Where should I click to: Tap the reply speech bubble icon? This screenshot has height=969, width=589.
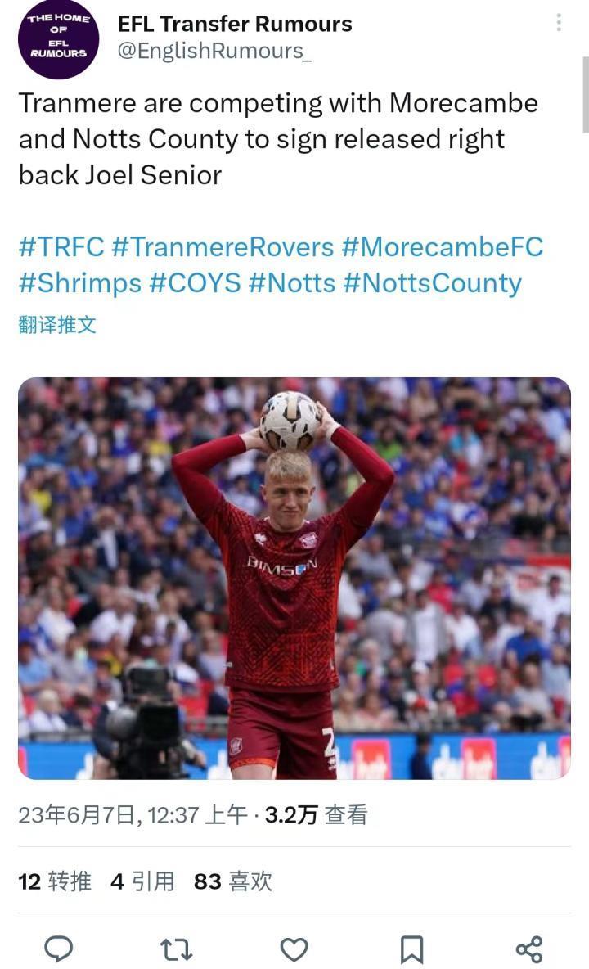tap(59, 949)
